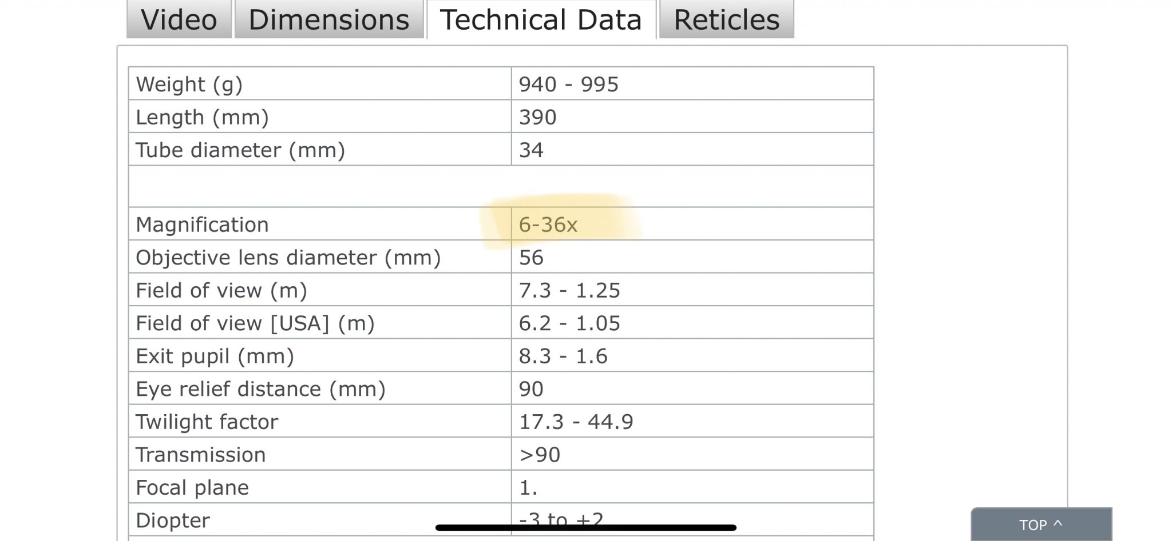Image resolution: width=1172 pixels, height=541 pixels.
Task: Click the Exit pupil value 8.3 - 1.6
Action: [563, 356]
